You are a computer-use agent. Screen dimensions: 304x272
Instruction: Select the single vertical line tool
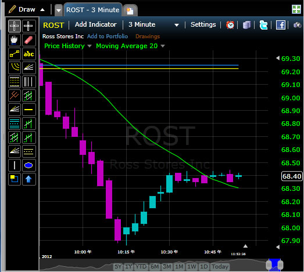click(x=15, y=165)
